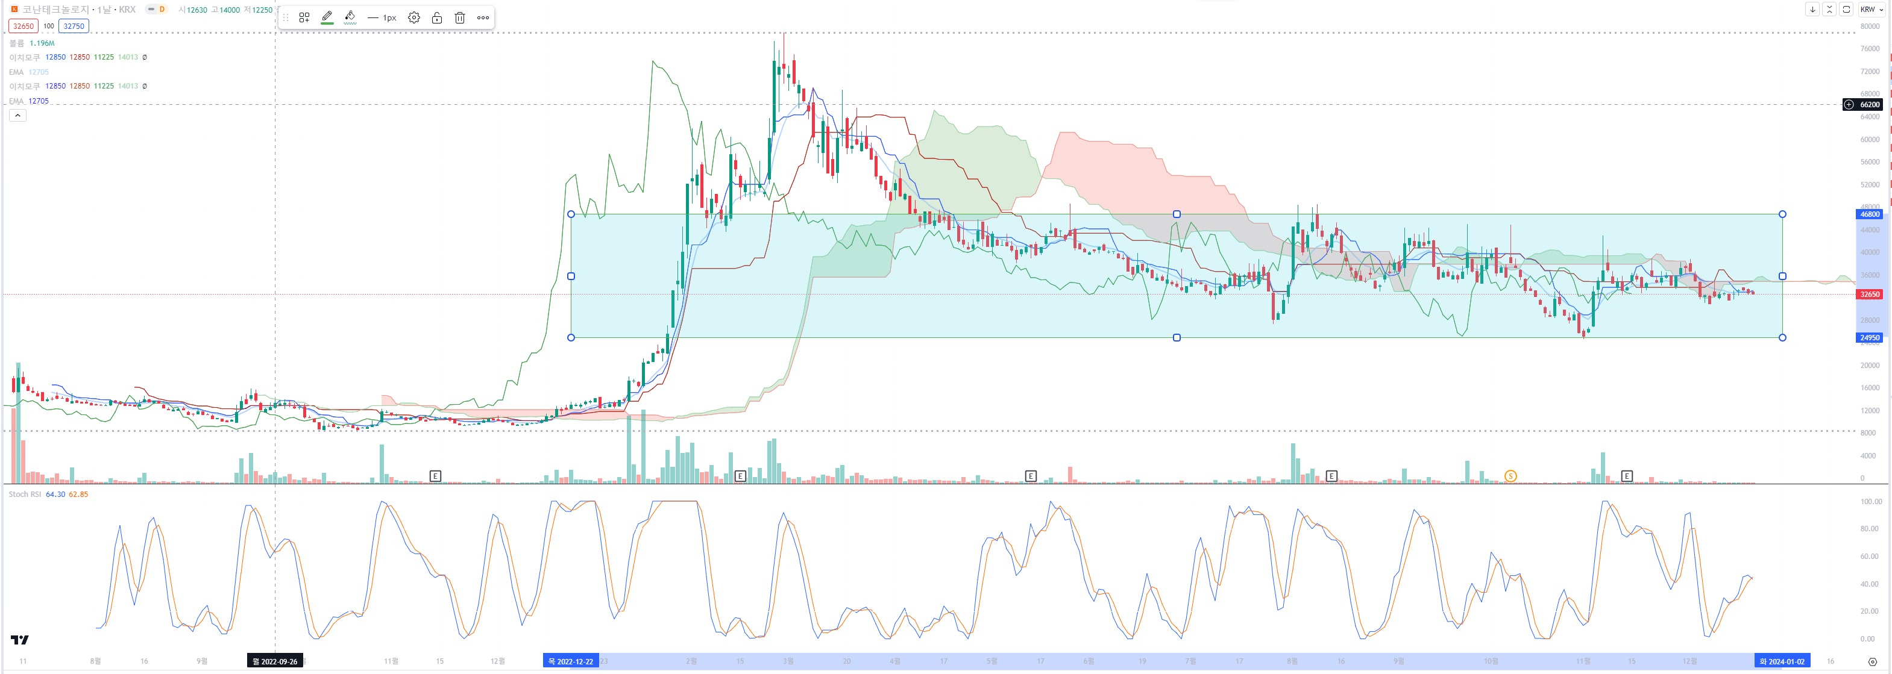Collapse the indicator legend with chevron
Screen dimensions: 1892x674
click(17, 115)
